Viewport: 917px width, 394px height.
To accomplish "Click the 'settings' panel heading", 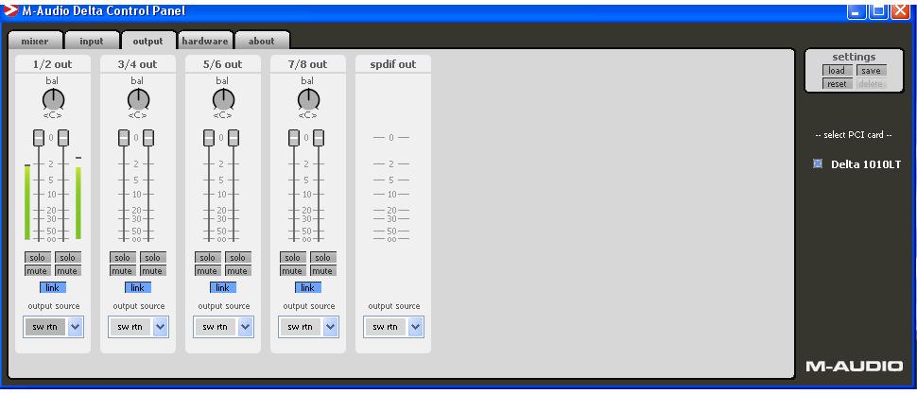I will coord(854,57).
